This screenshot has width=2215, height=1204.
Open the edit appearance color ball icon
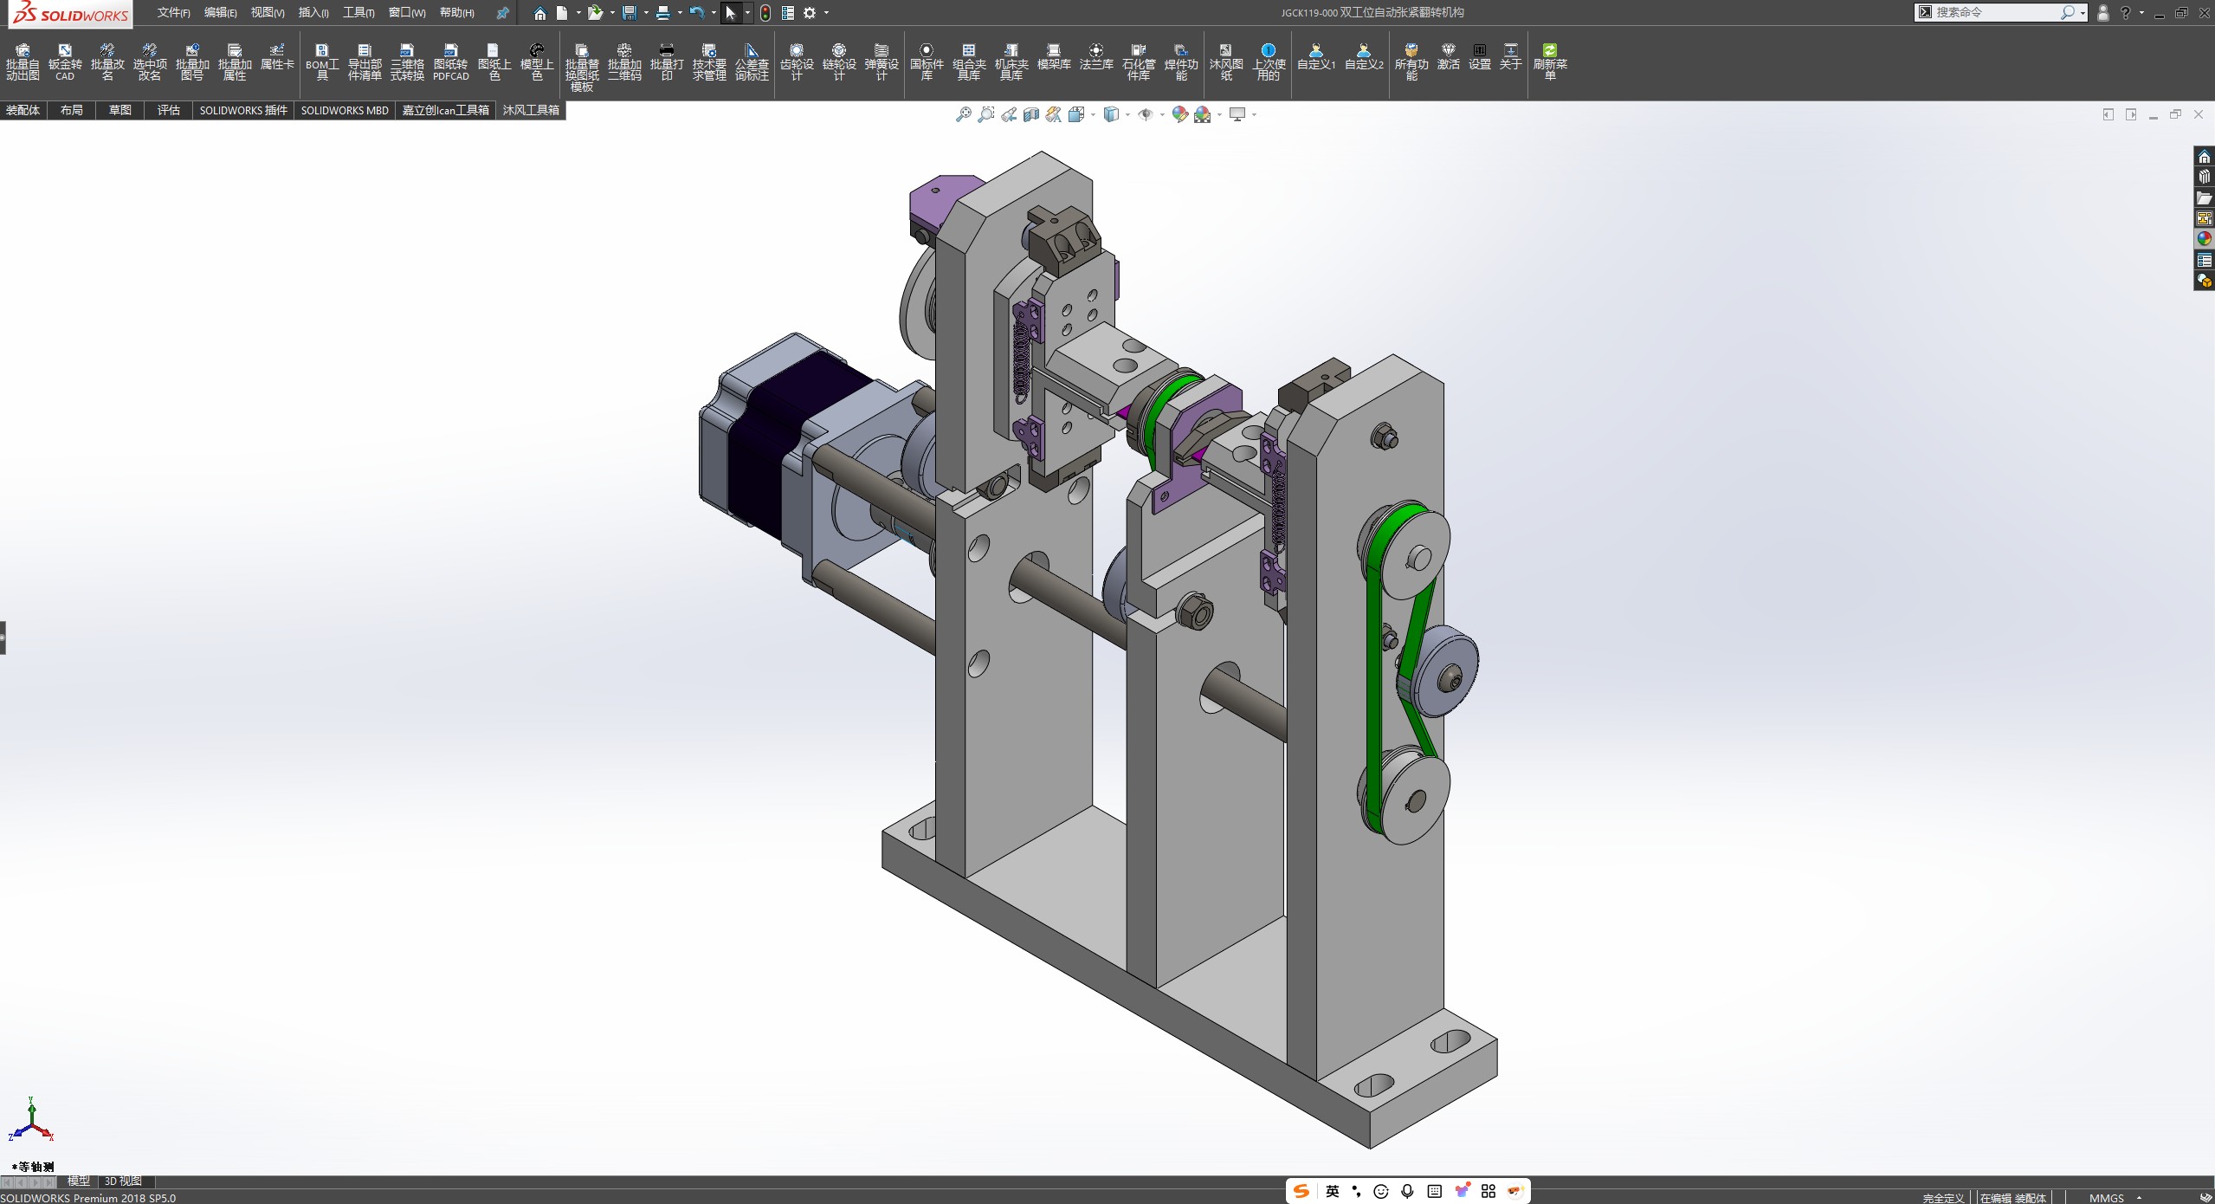pyautogui.click(x=1179, y=114)
